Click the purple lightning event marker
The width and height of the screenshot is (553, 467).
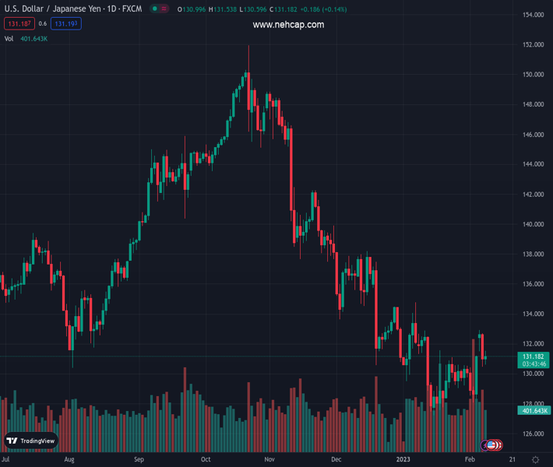coord(485,445)
